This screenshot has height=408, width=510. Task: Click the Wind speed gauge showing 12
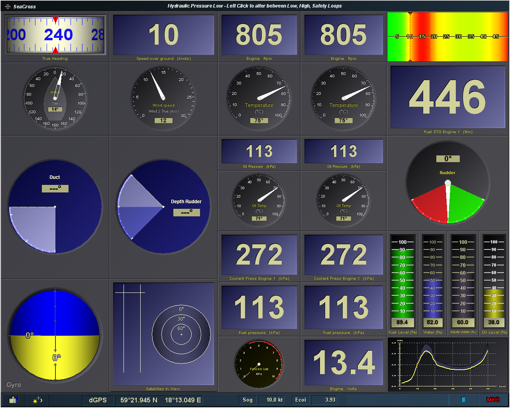coord(163,98)
